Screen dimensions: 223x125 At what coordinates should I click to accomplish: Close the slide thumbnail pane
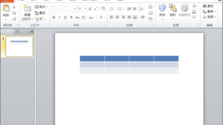pos(32,32)
